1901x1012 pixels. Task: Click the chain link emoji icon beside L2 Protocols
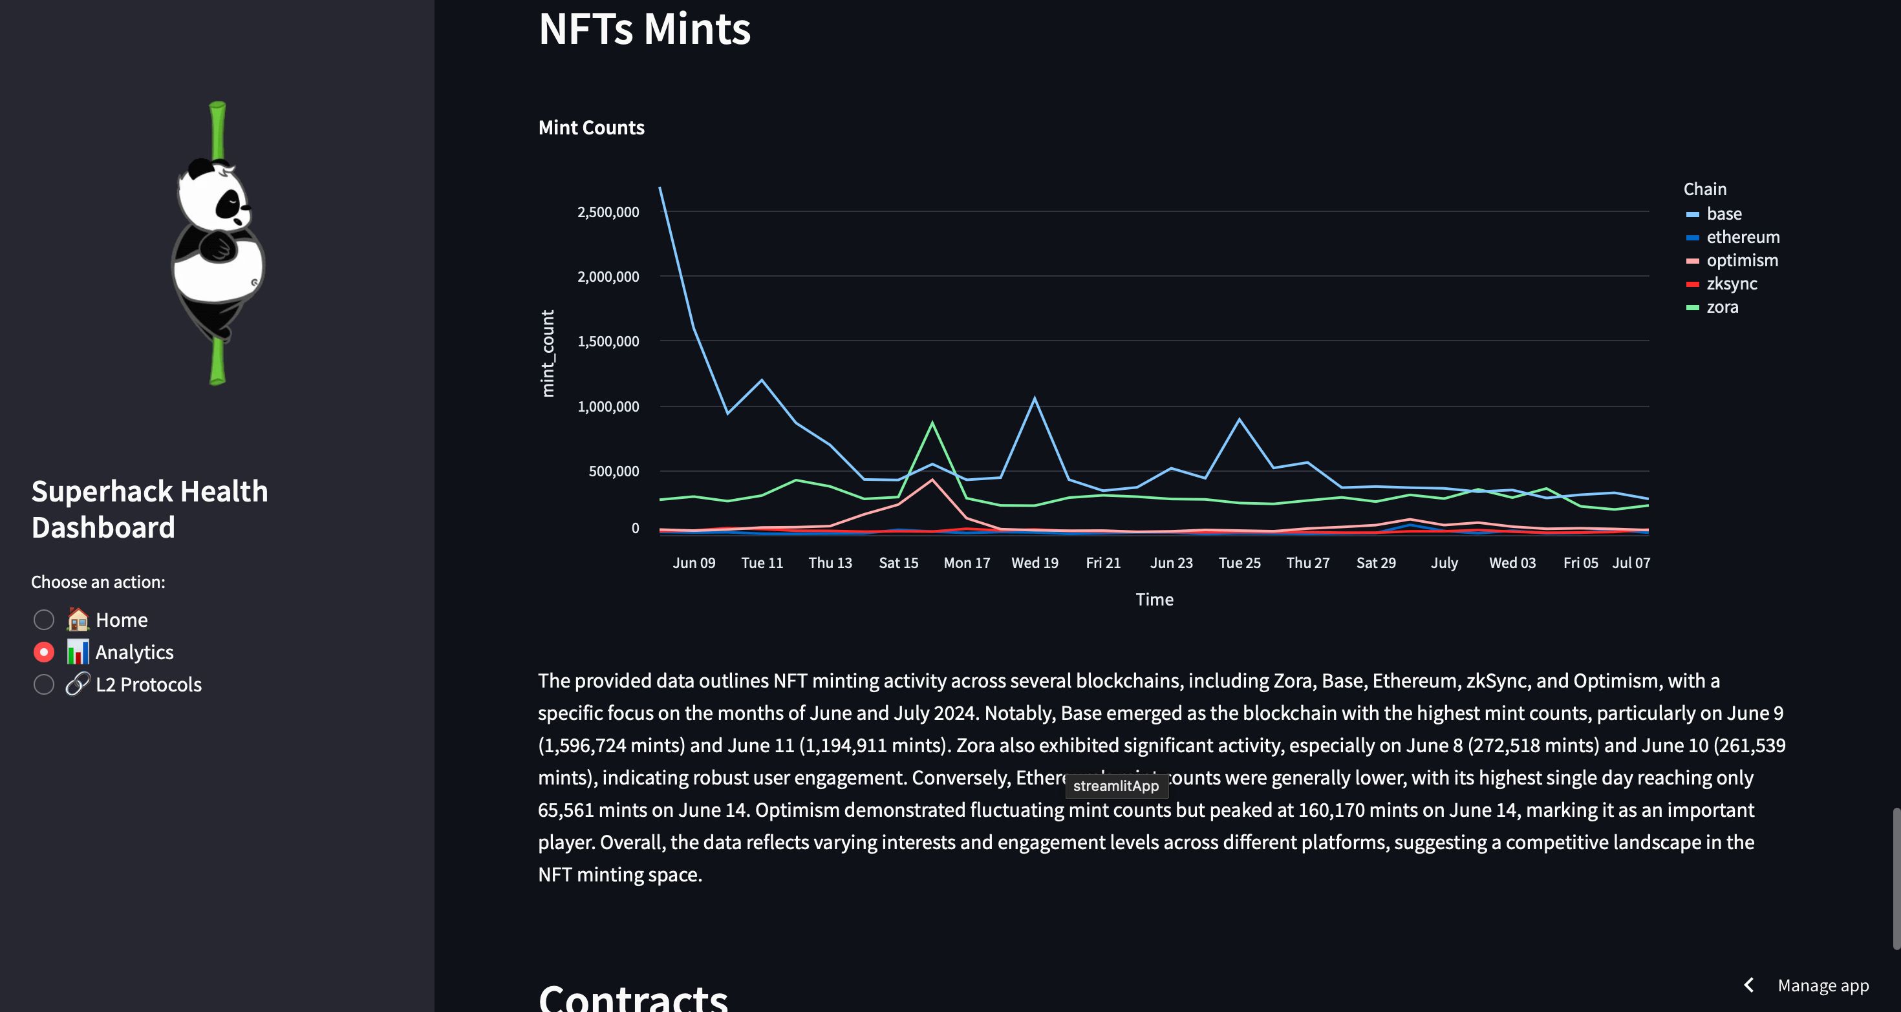[78, 684]
